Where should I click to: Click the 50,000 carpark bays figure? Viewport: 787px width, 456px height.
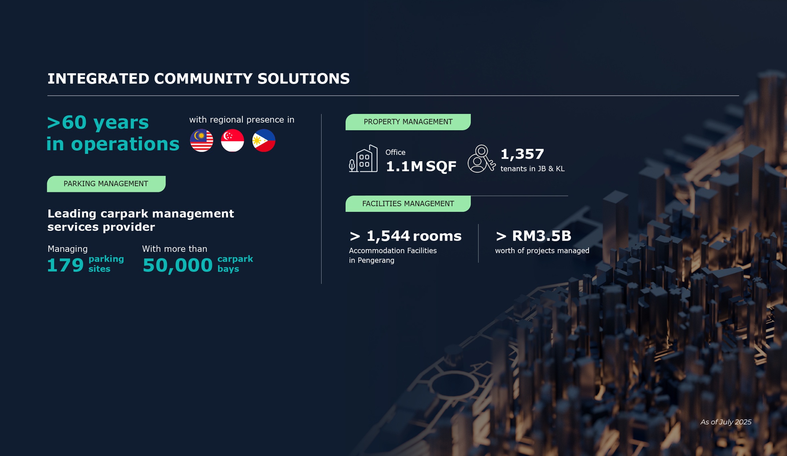click(x=177, y=265)
